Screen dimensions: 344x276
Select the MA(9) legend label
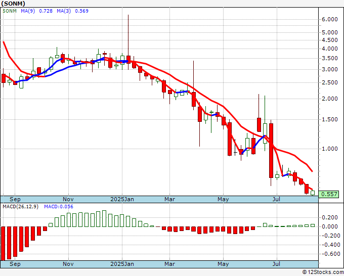[28, 11]
